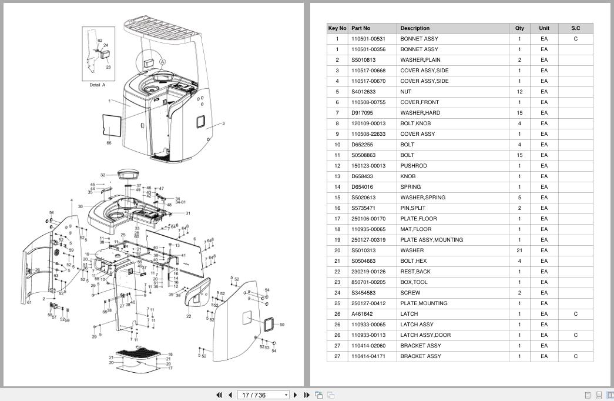Go to the next page

296,395
